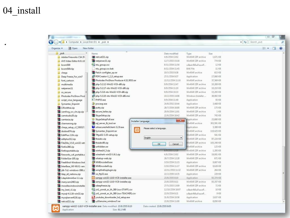
Task: Select firefox366.zip in navigation pane
Action: [66, 147]
